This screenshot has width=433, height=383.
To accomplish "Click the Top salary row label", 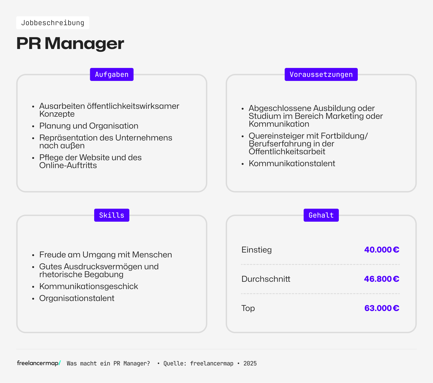I will [x=248, y=308].
